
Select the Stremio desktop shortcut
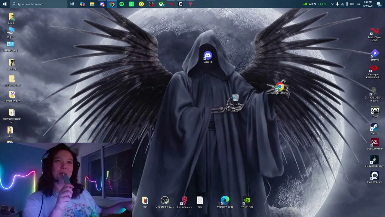click(x=375, y=55)
